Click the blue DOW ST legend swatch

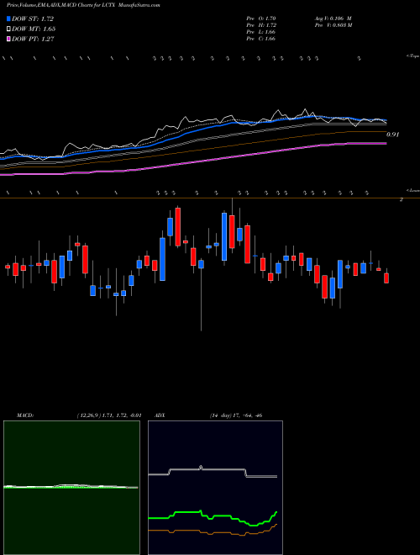tap(8, 18)
